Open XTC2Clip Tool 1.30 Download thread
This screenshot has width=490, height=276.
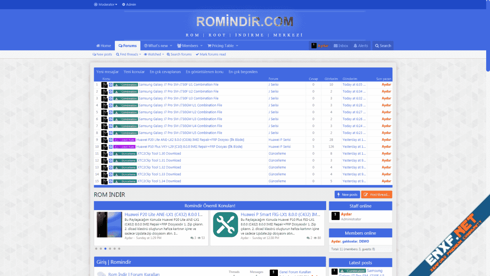coord(159,153)
